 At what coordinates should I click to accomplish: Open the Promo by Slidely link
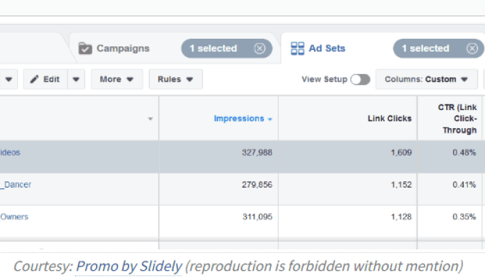coord(129,266)
